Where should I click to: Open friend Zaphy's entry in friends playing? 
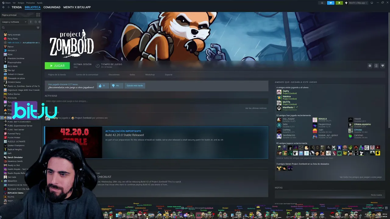pyautogui.click(x=287, y=92)
